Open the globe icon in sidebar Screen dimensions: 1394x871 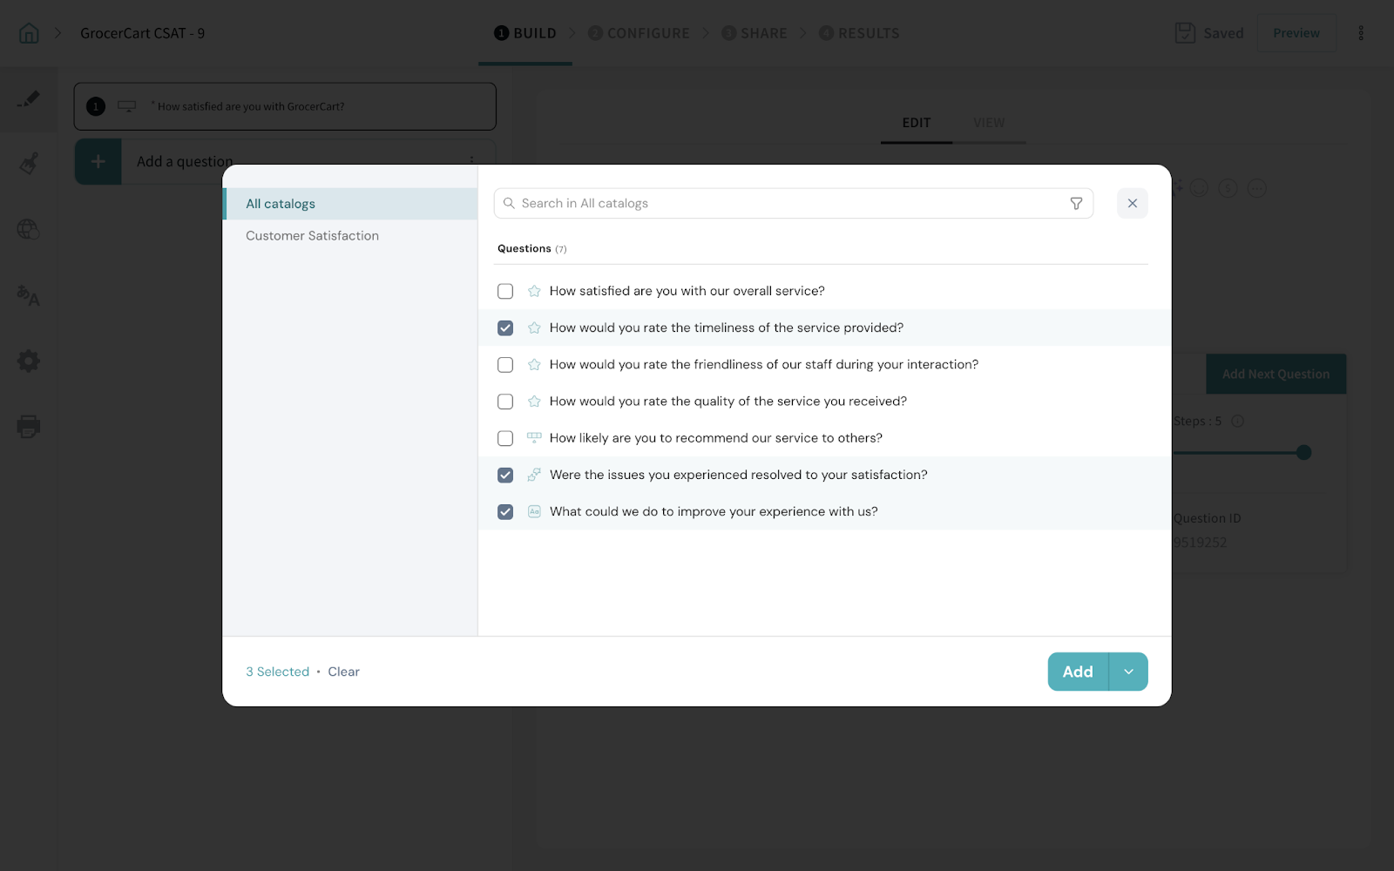click(x=29, y=229)
